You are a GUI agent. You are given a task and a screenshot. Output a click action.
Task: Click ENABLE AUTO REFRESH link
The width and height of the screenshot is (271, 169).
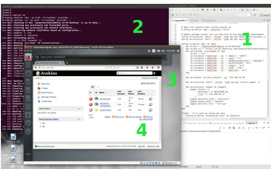pos(150,78)
